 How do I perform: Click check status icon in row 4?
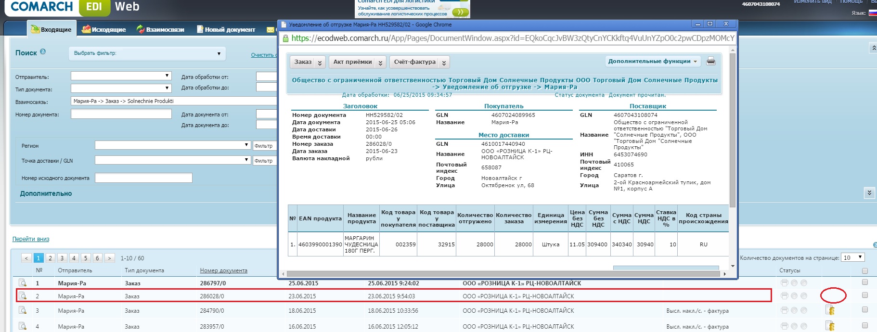(804, 326)
